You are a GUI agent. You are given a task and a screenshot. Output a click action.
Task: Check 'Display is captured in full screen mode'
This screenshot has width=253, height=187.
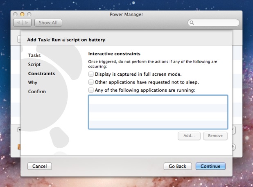coord(91,74)
